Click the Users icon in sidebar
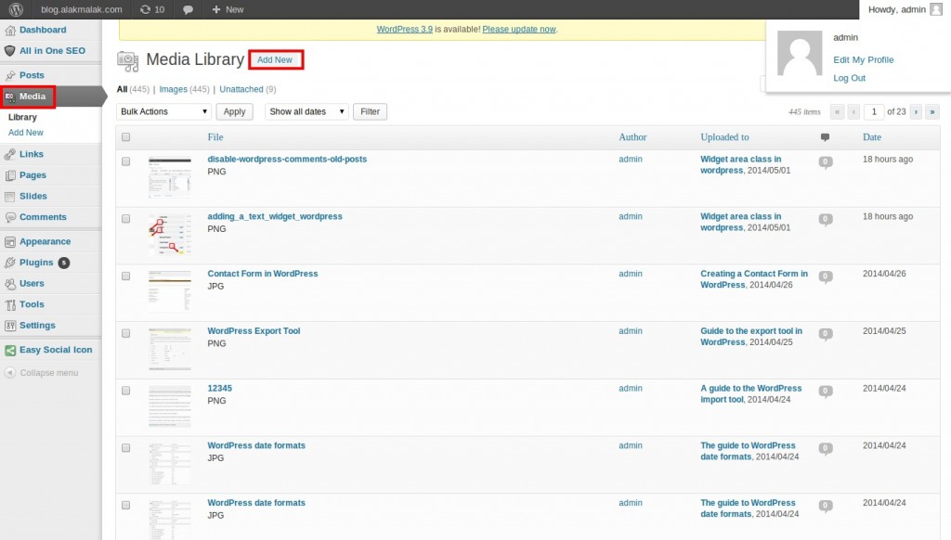 (9, 284)
